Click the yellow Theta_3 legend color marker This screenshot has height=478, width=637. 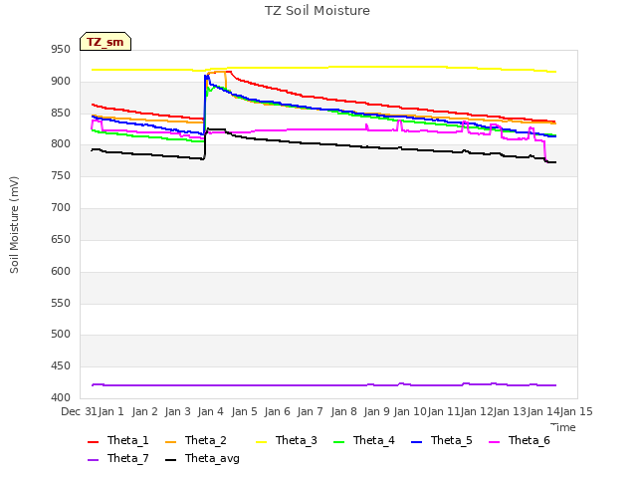pyautogui.click(x=261, y=442)
